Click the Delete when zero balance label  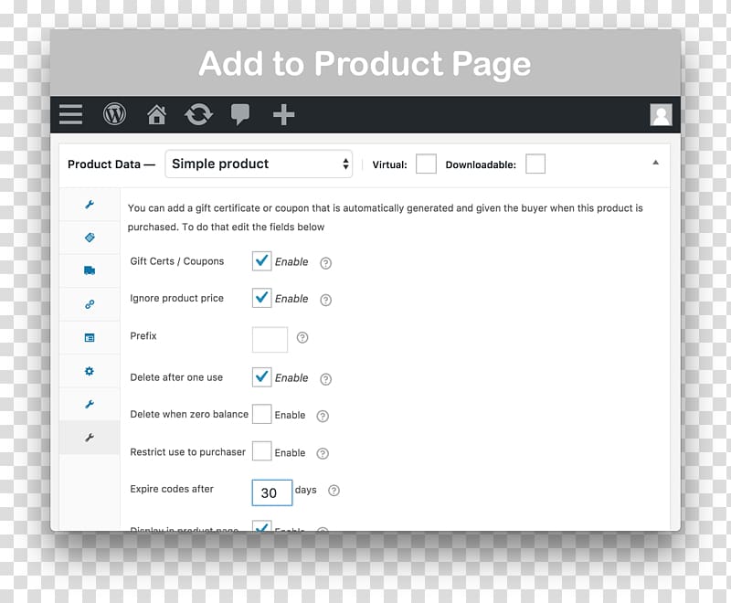(x=189, y=414)
